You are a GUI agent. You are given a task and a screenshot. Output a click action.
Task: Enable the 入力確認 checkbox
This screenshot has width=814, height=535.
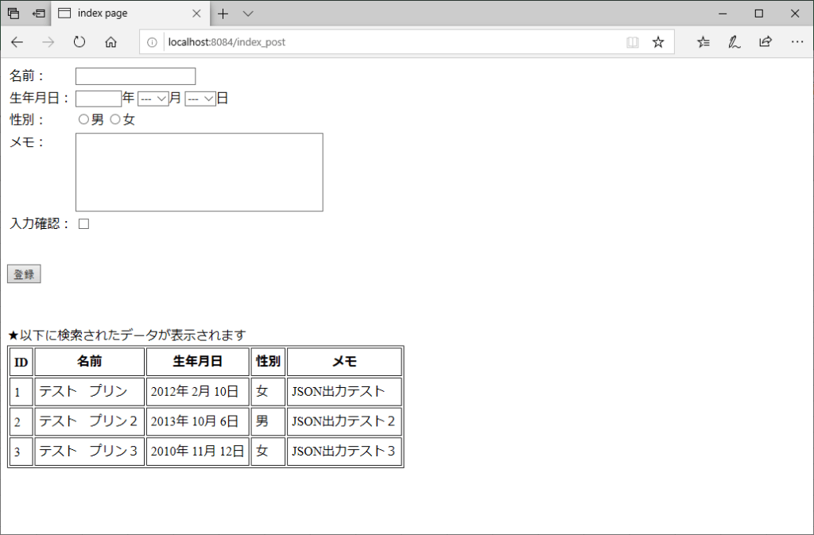(x=83, y=223)
